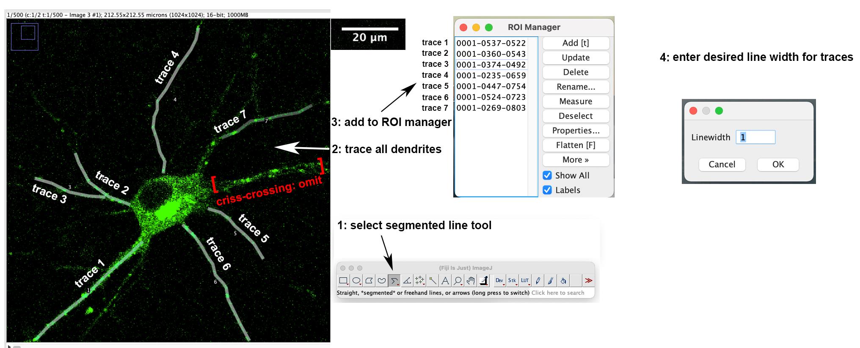Open Properties... in ROI Manager
Image resolution: width=860 pixels, height=348 pixels.
(576, 131)
